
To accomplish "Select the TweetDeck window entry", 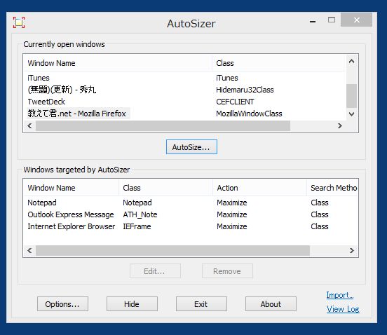I will click(185, 102).
